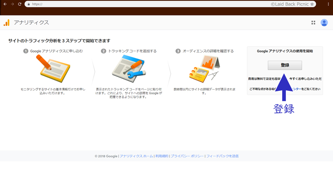Viewport: 333px width, 188px height.
Task: Click the tracking code tools illustration
Action: point(129,68)
